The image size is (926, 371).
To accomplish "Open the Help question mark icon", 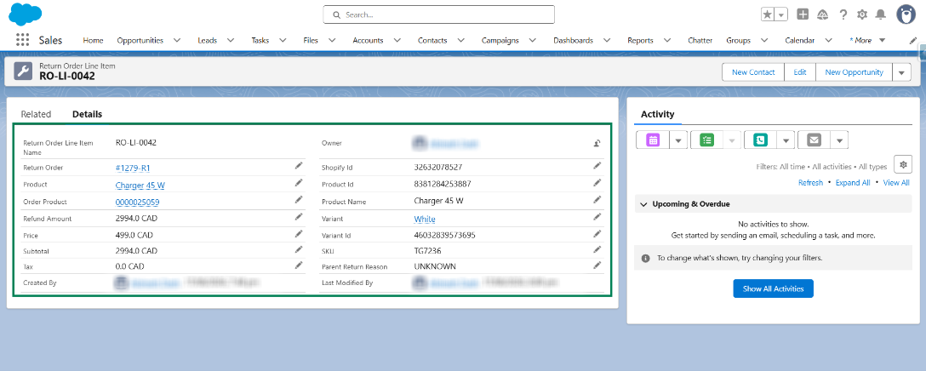I will click(843, 14).
